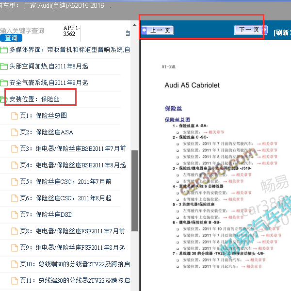This screenshot has width=291, height=291.
Task: Click page icon beside 页6 保险丝座CSC
Action: [x=15, y=198]
